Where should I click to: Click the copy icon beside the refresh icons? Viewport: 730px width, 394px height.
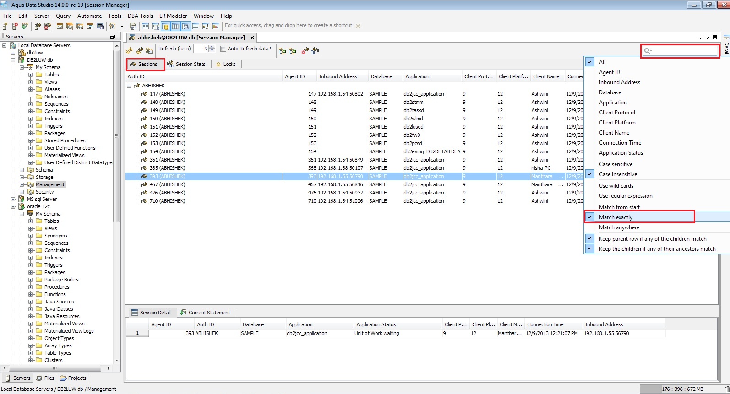pyautogui.click(x=149, y=50)
